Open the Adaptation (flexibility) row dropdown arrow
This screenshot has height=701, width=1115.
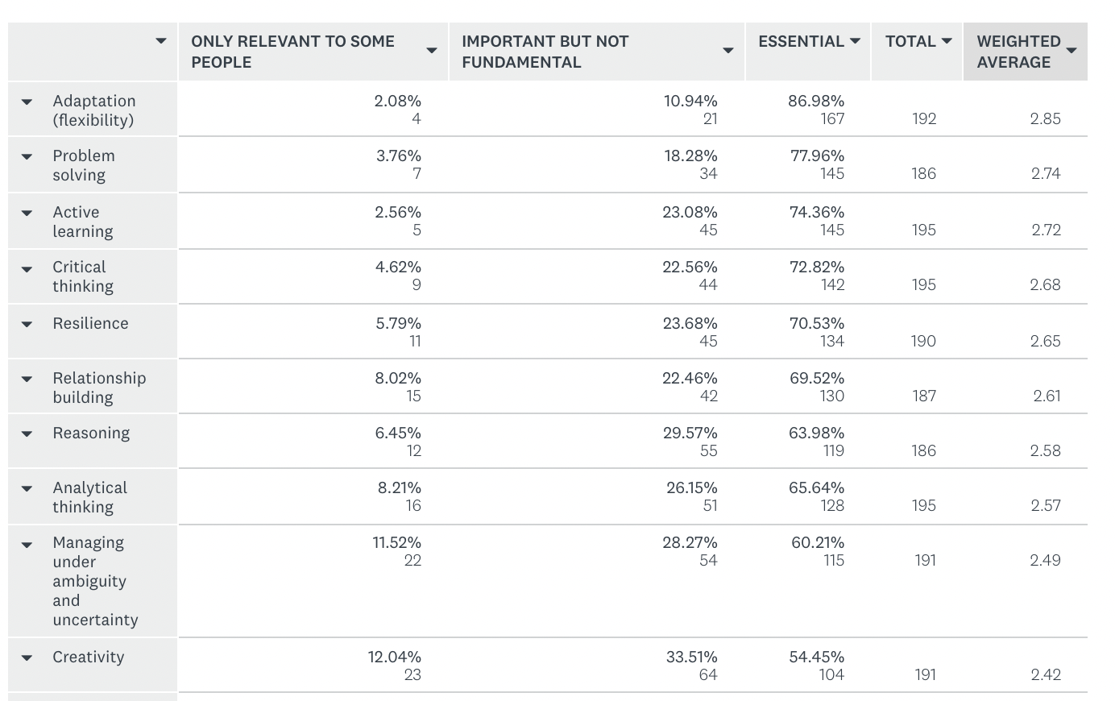pos(27,102)
